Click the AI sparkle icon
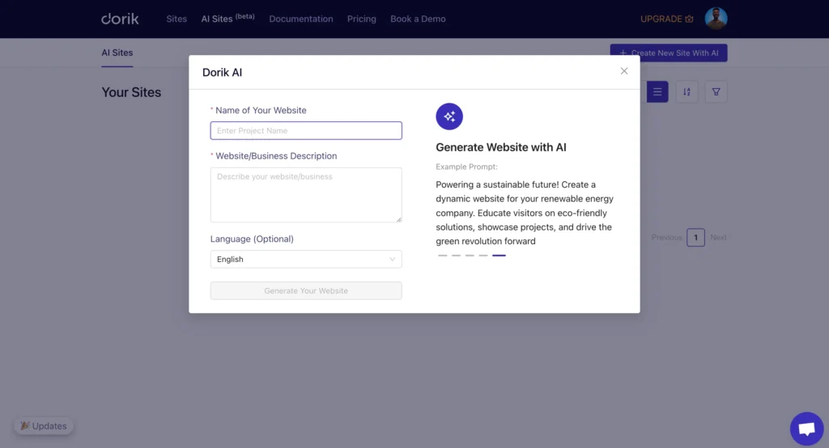 point(449,116)
